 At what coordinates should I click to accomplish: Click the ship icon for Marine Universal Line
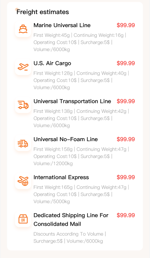coord(23,29)
